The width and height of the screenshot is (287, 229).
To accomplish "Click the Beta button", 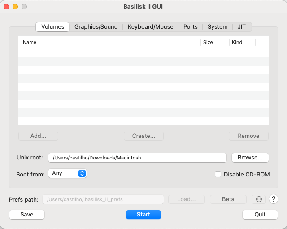I will (x=228, y=199).
